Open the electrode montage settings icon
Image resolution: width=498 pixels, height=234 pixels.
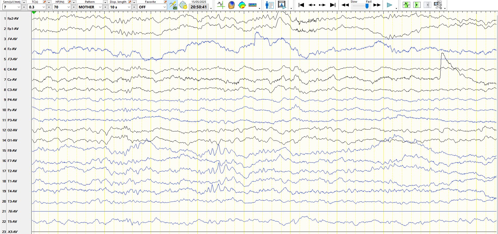183,5
